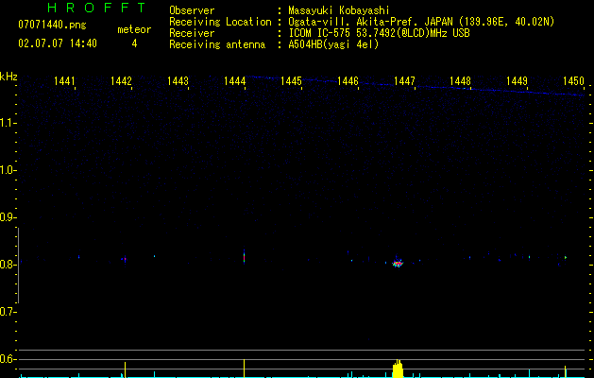Click time axis label 1444
Screen dimensions: 594x378
click(x=234, y=81)
